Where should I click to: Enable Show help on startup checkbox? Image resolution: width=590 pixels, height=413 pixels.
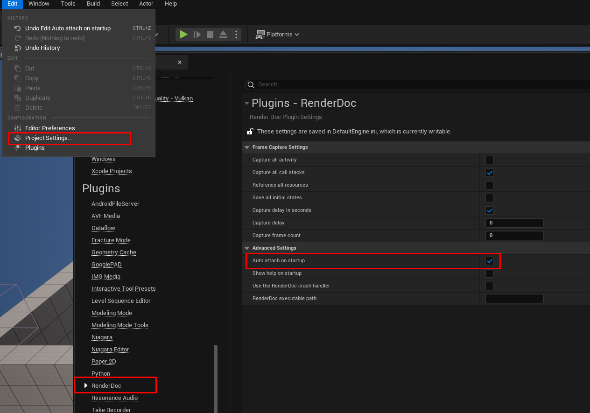pos(490,273)
